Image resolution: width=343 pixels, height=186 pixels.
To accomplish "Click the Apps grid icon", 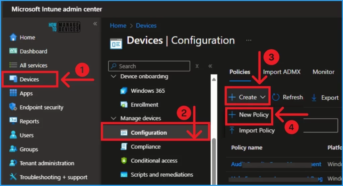I will (x=13, y=93).
